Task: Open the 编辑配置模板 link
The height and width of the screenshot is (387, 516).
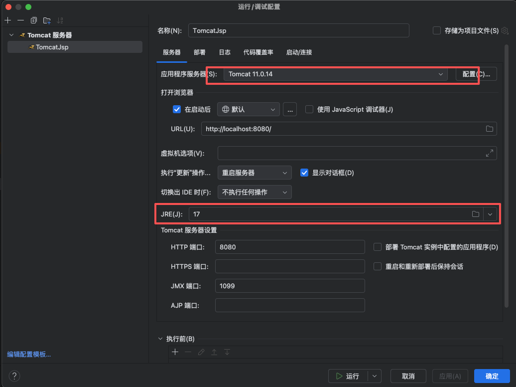Action: 29,355
